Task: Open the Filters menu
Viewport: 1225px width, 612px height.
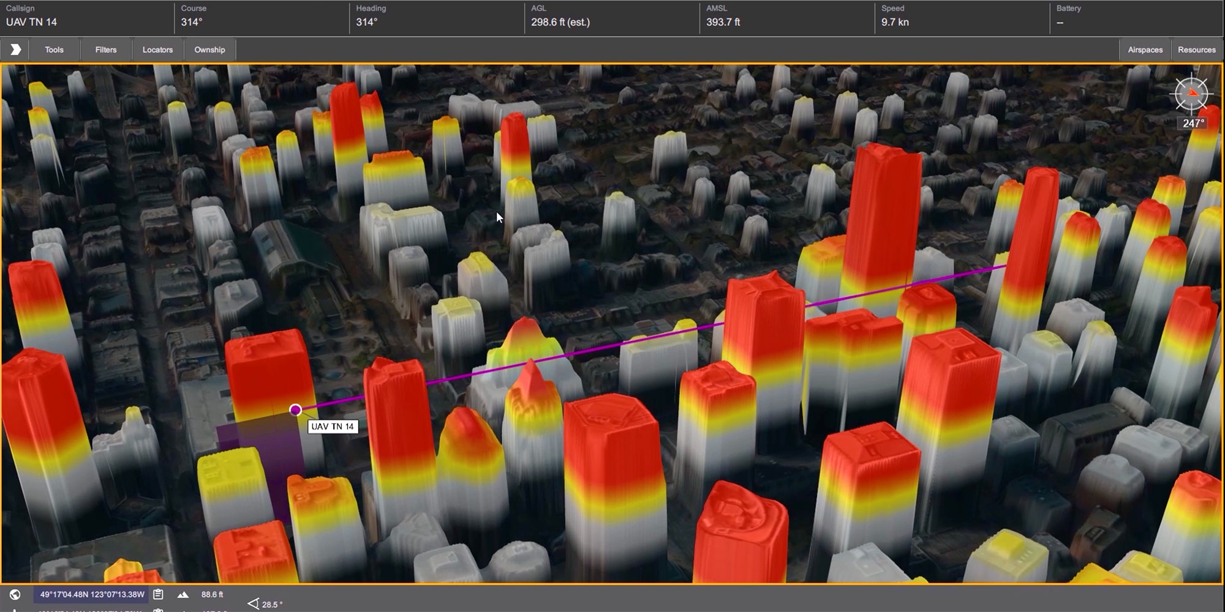Action: click(x=106, y=50)
